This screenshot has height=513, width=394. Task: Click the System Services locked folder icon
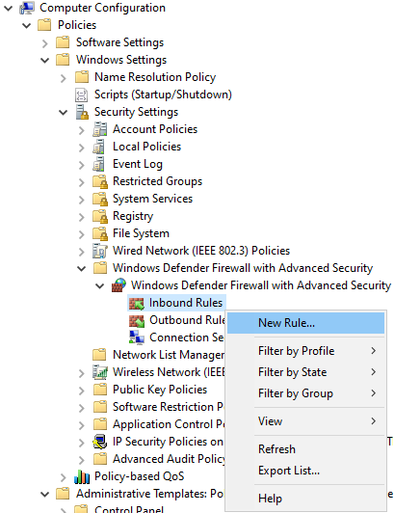click(100, 199)
